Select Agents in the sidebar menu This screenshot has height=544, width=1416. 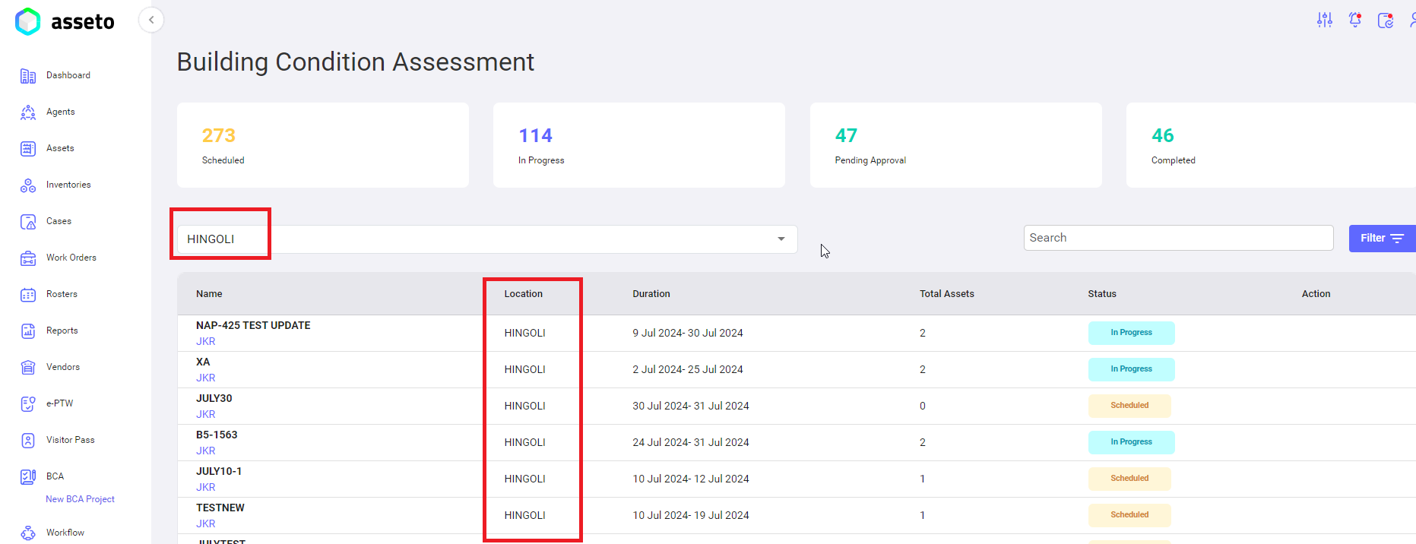click(61, 112)
